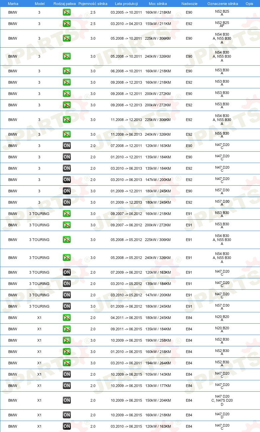Click the '01.2010 -> 06.2015' date cell
This screenshot has width=260, height=432.
coord(126,352)
